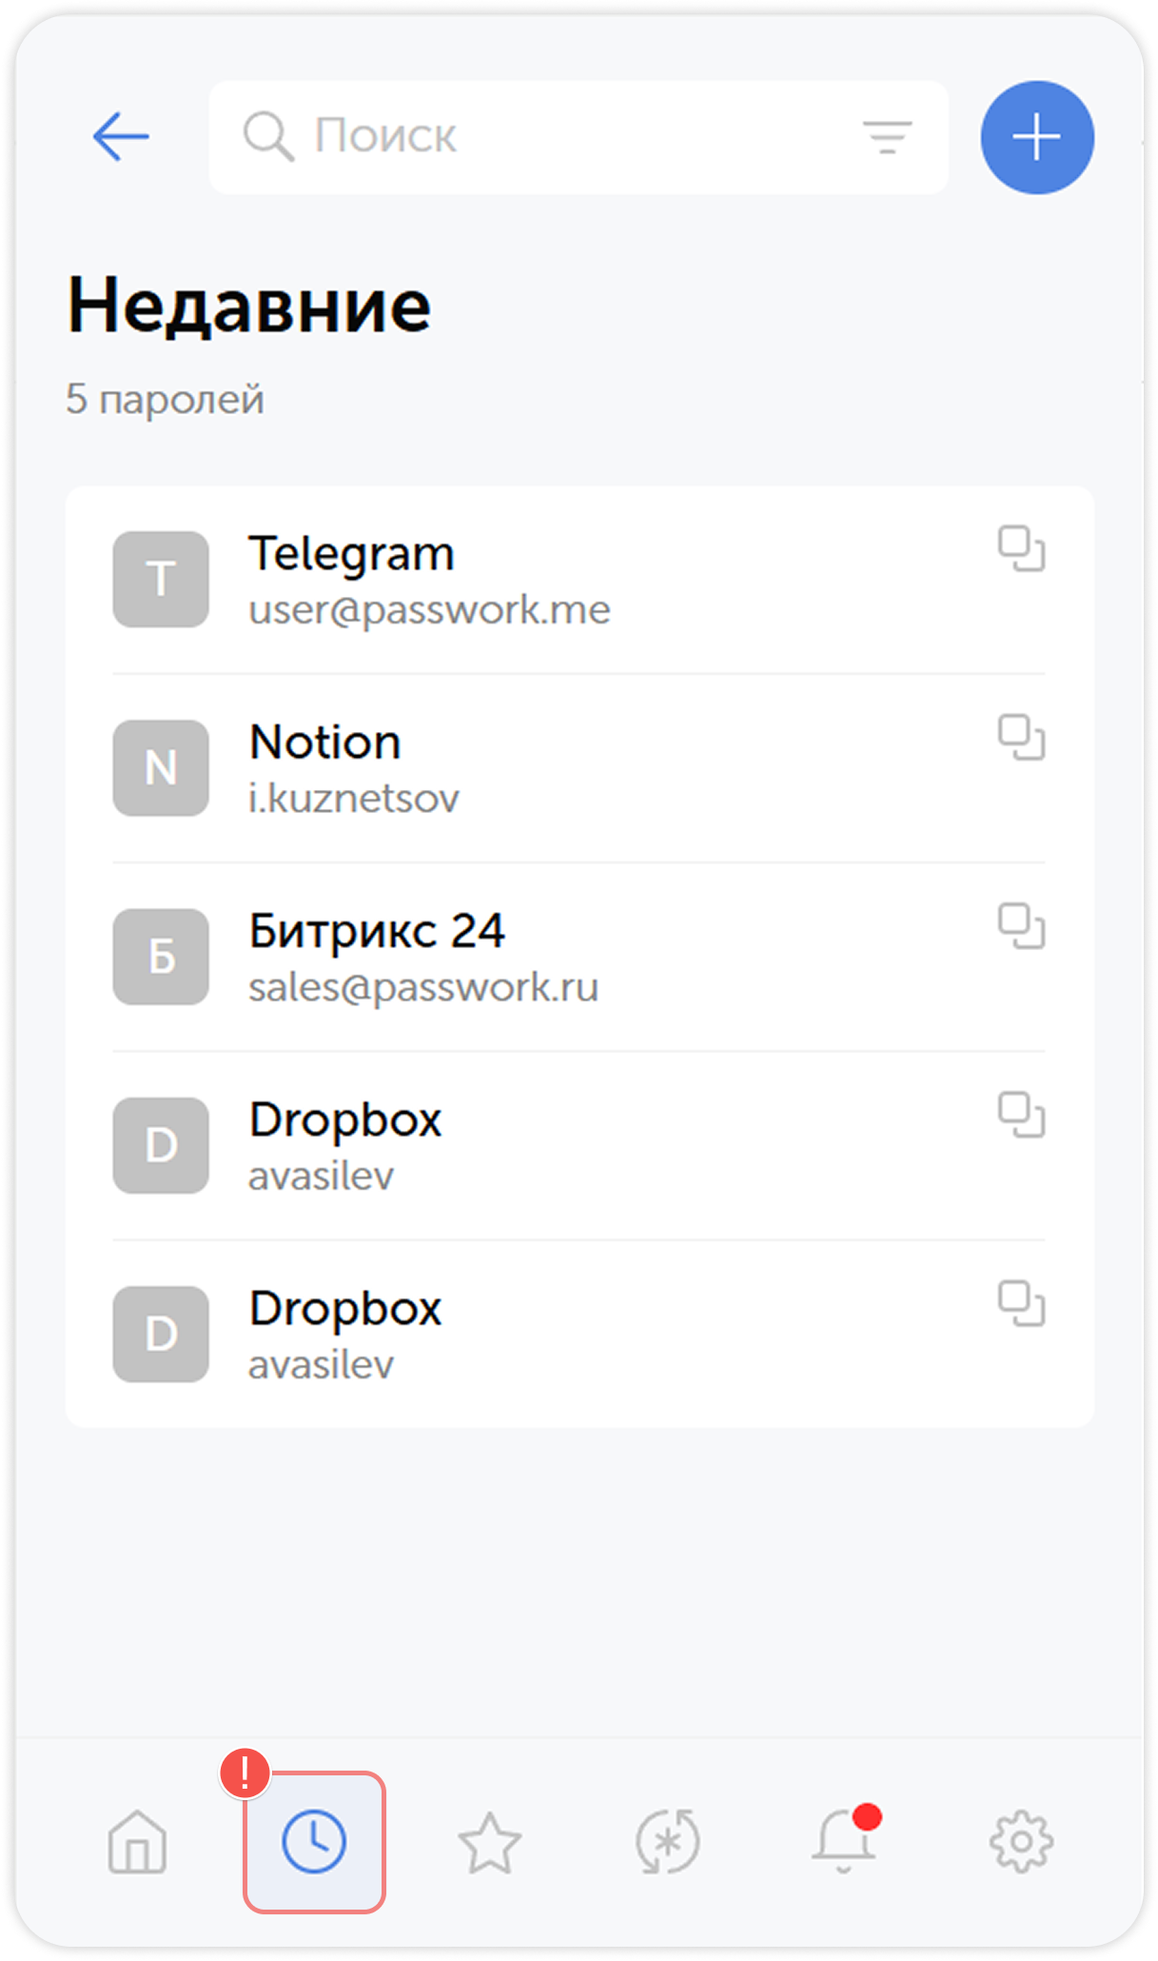Open the Favorites star tab

pyautogui.click(x=490, y=1842)
